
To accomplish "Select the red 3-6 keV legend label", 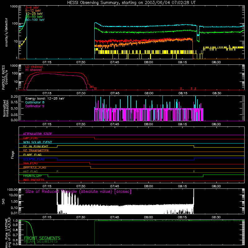I will point(32,7).
